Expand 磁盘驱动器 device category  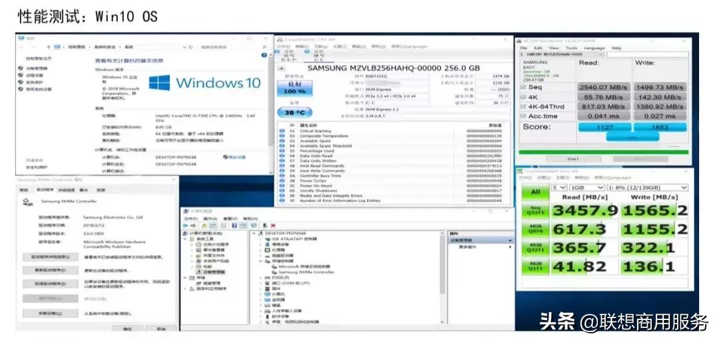click(x=261, y=256)
